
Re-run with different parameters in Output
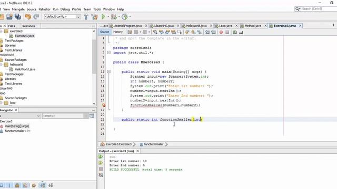point(101,163)
